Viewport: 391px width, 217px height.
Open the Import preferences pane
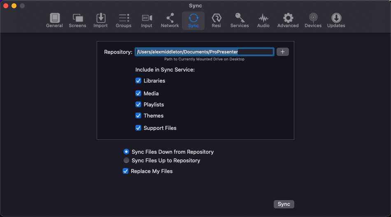point(100,21)
